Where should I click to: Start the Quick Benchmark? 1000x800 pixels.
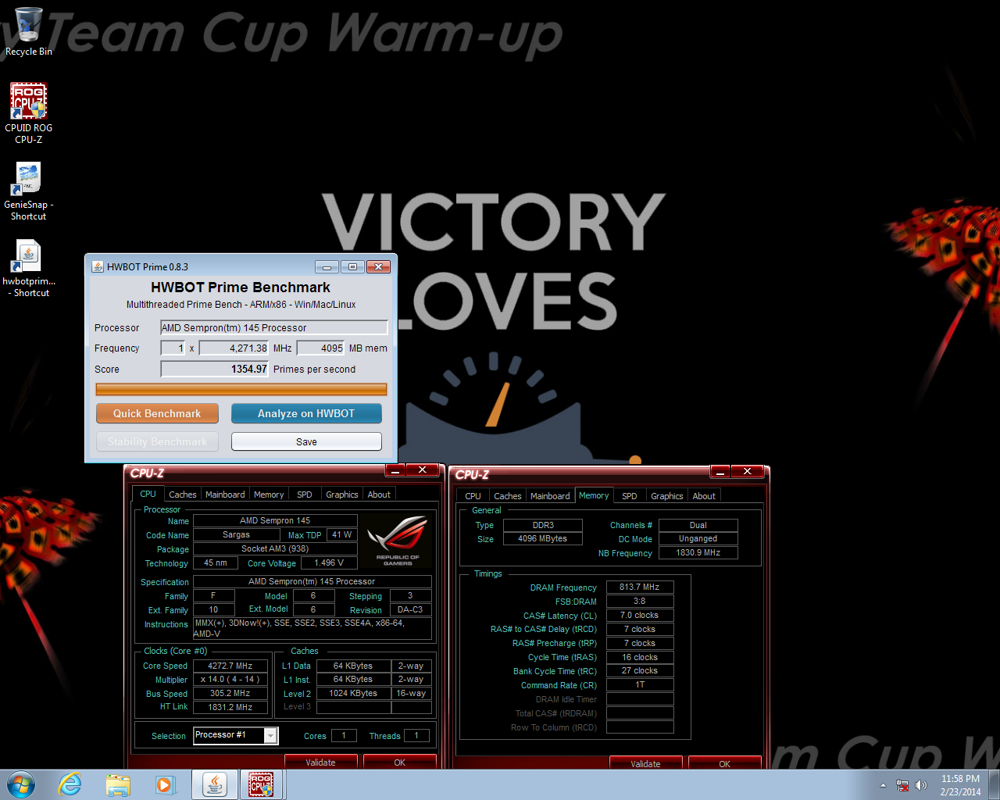pos(157,413)
